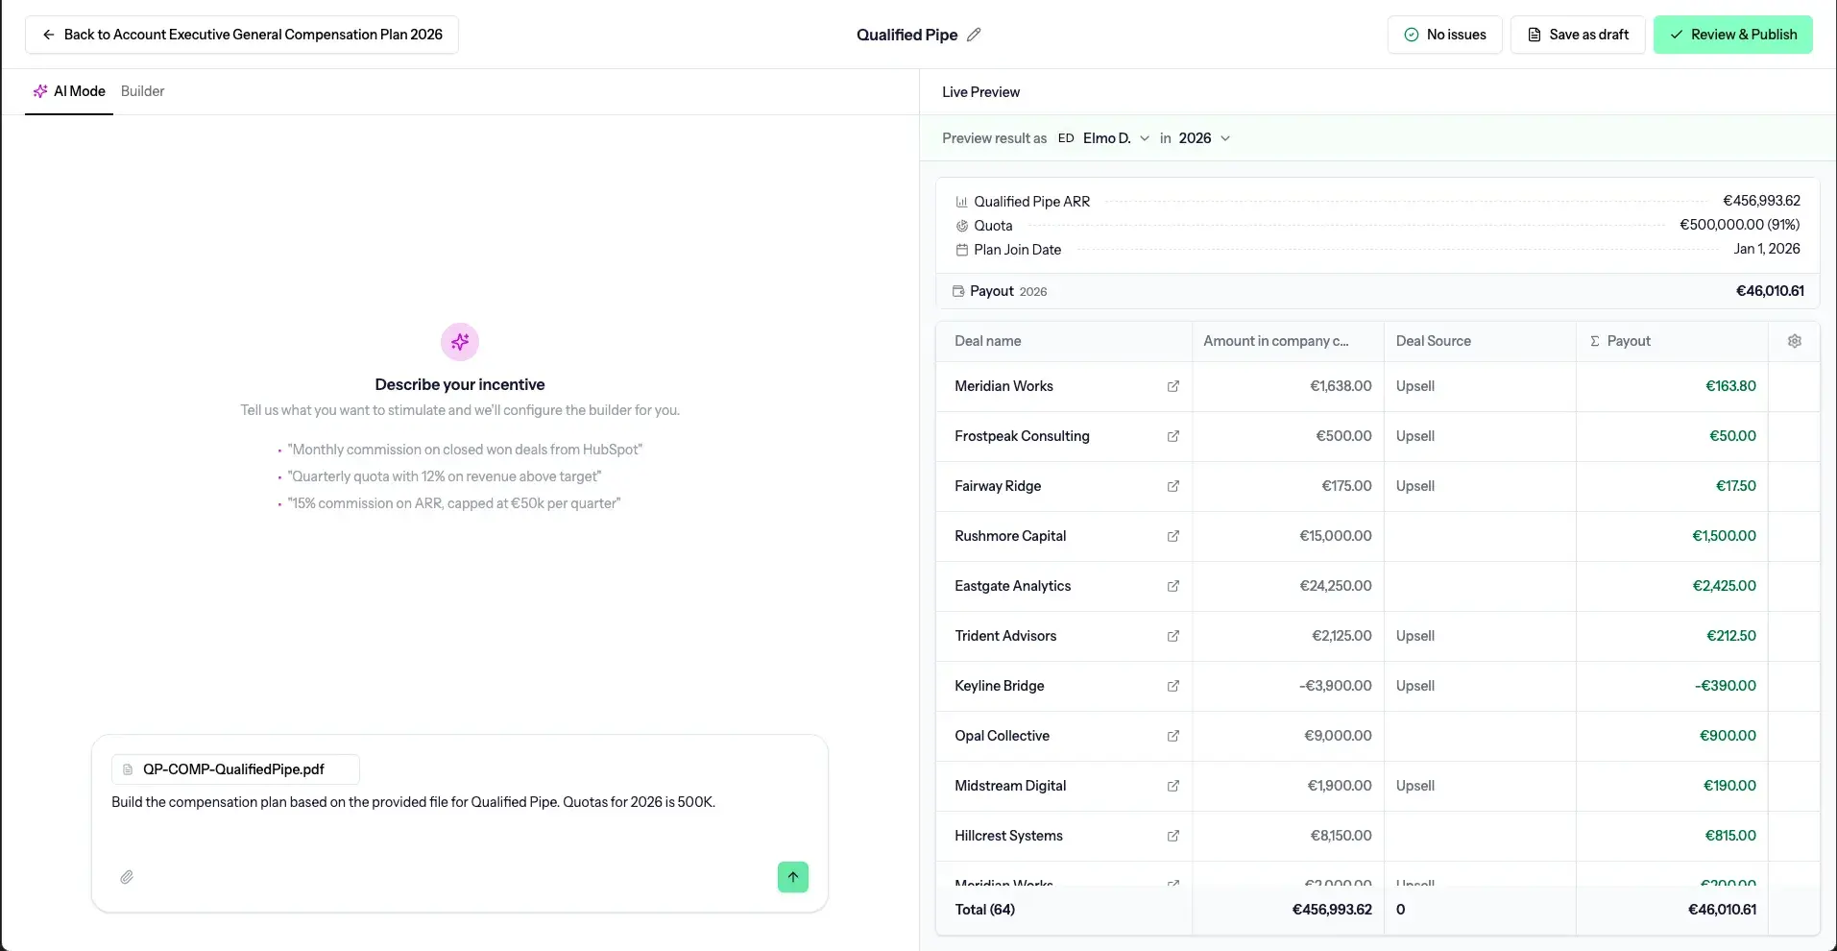Open external link for Keyline Bridge deal

1172,686
